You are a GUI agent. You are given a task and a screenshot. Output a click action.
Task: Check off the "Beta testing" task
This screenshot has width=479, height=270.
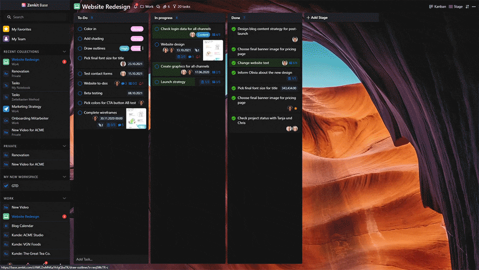(80, 93)
